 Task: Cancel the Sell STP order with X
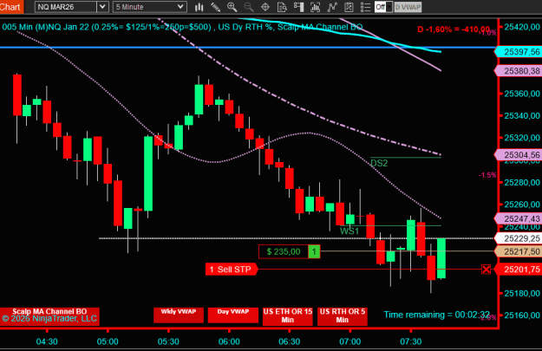pyautogui.click(x=486, y=270)
